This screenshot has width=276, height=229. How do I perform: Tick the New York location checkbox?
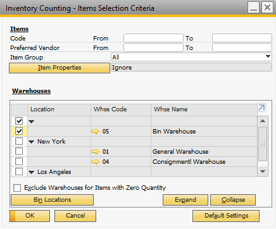coord(19,141)
